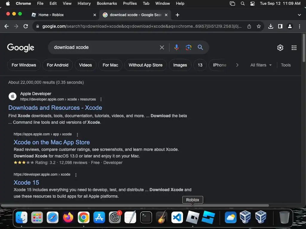Open the Bookmarks menu
The width and height of the screenshot is (306, 229).
coord(107,4)
